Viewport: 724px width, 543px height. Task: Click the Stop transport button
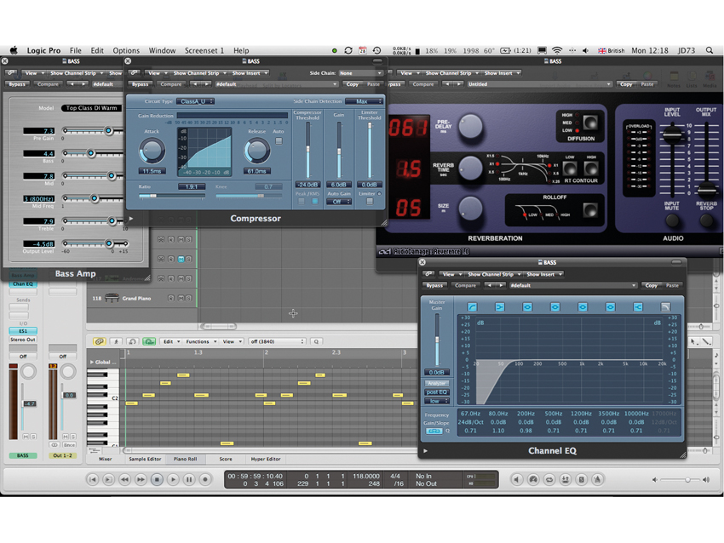(x=157, y=480)
